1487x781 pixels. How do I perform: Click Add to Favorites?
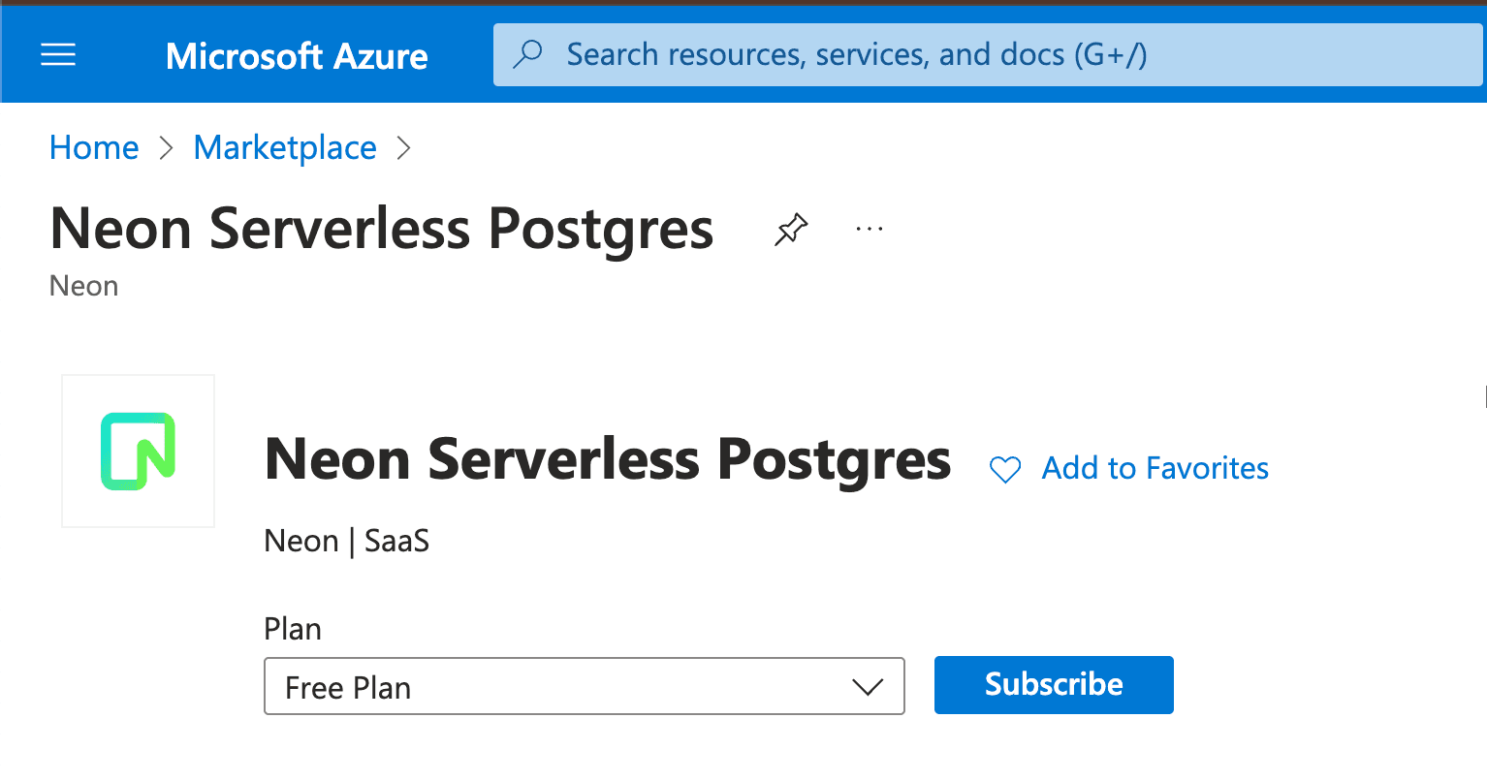(1154, 468)
